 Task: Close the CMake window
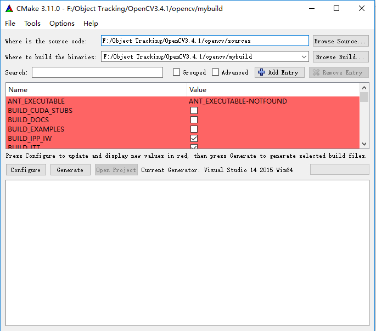coord(362,9)
